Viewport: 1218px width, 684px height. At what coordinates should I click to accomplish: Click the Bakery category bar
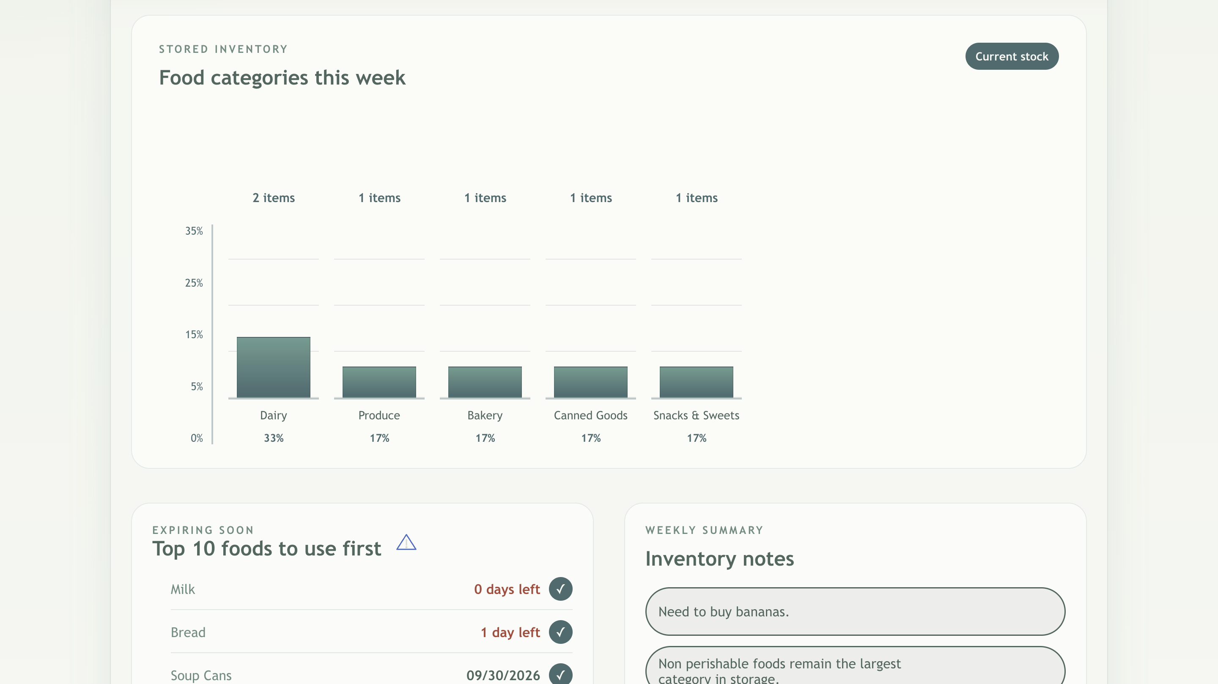tap(485, 382)
